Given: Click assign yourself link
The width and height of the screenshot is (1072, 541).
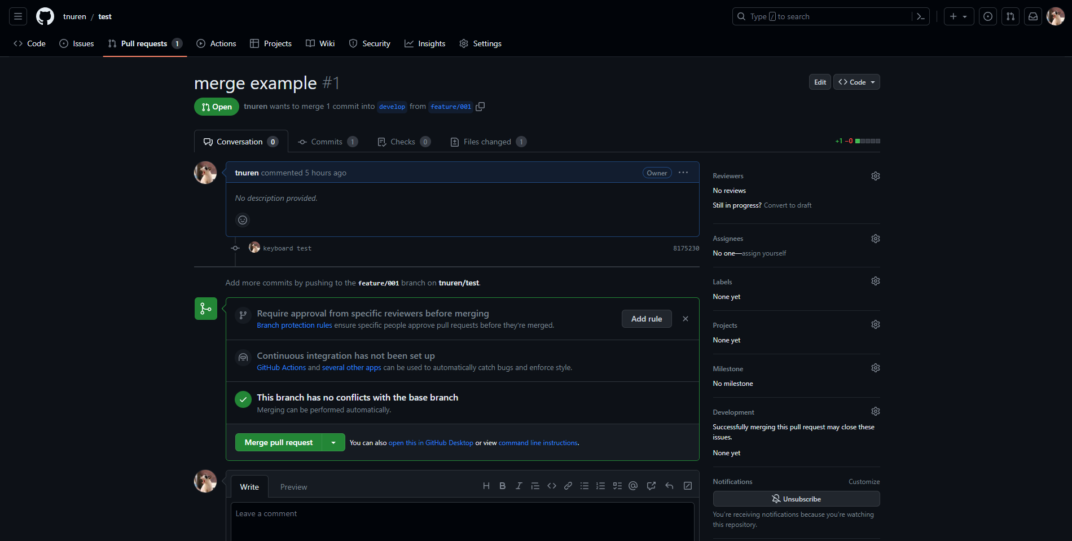Looking at the screenshot, I should (764, 253).
